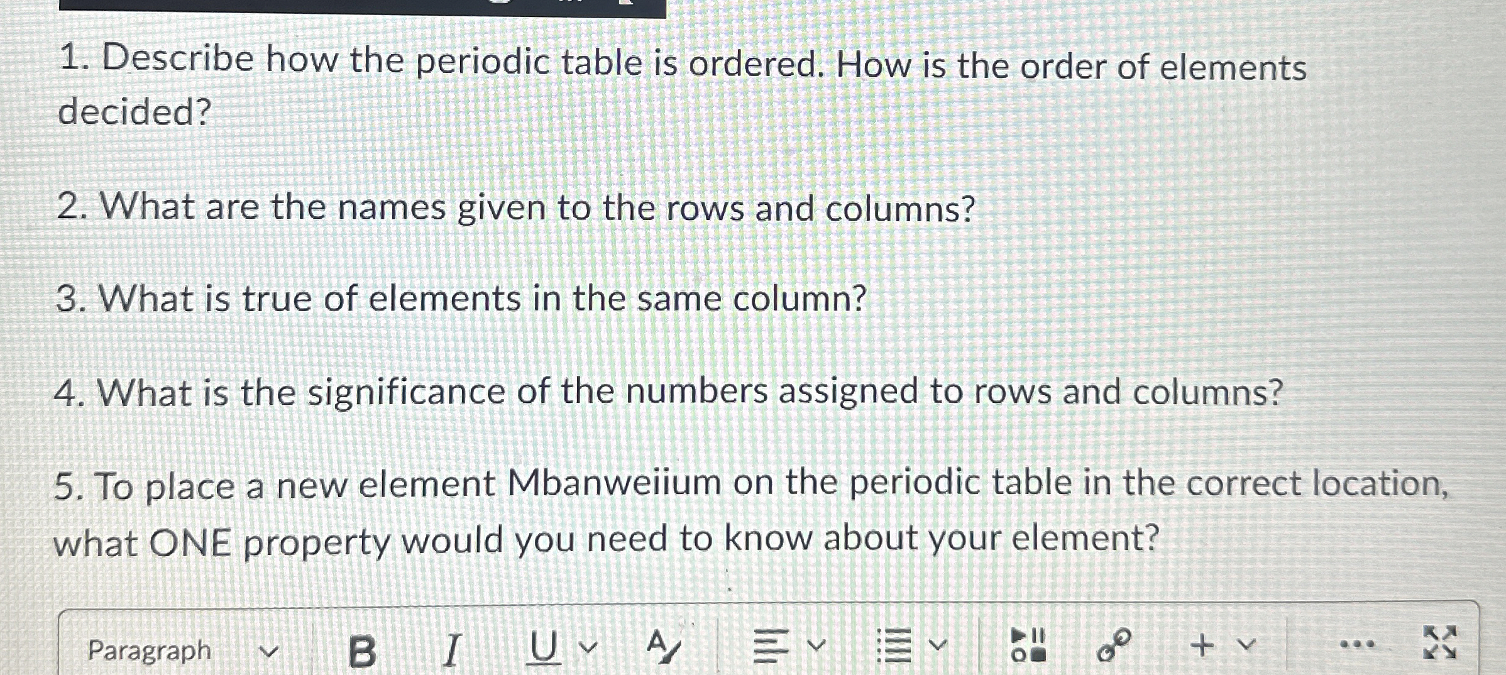Toggle bold formatting with the B icon

tap(363, 651)
